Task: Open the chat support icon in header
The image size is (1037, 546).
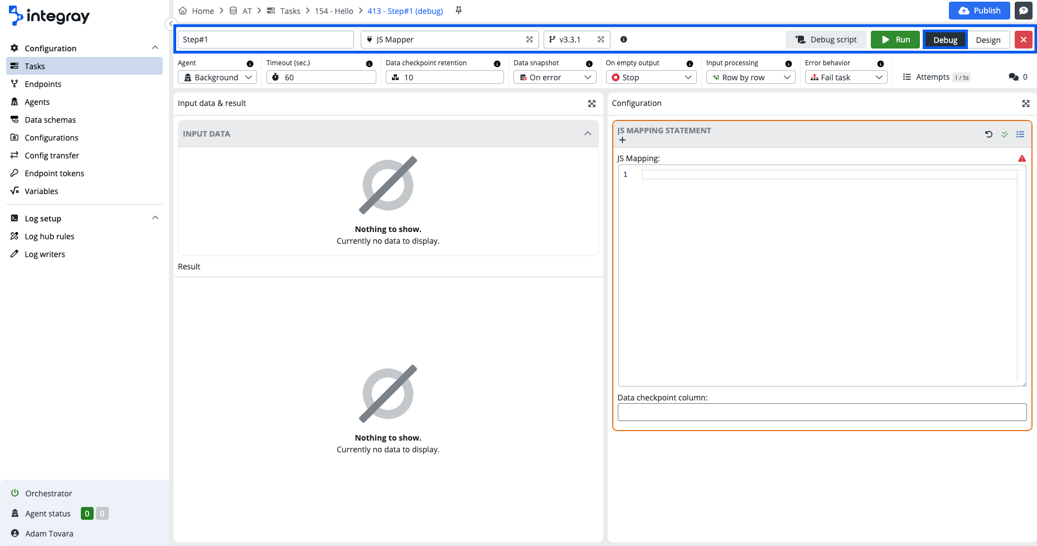Action: (x=1023, y=11)
